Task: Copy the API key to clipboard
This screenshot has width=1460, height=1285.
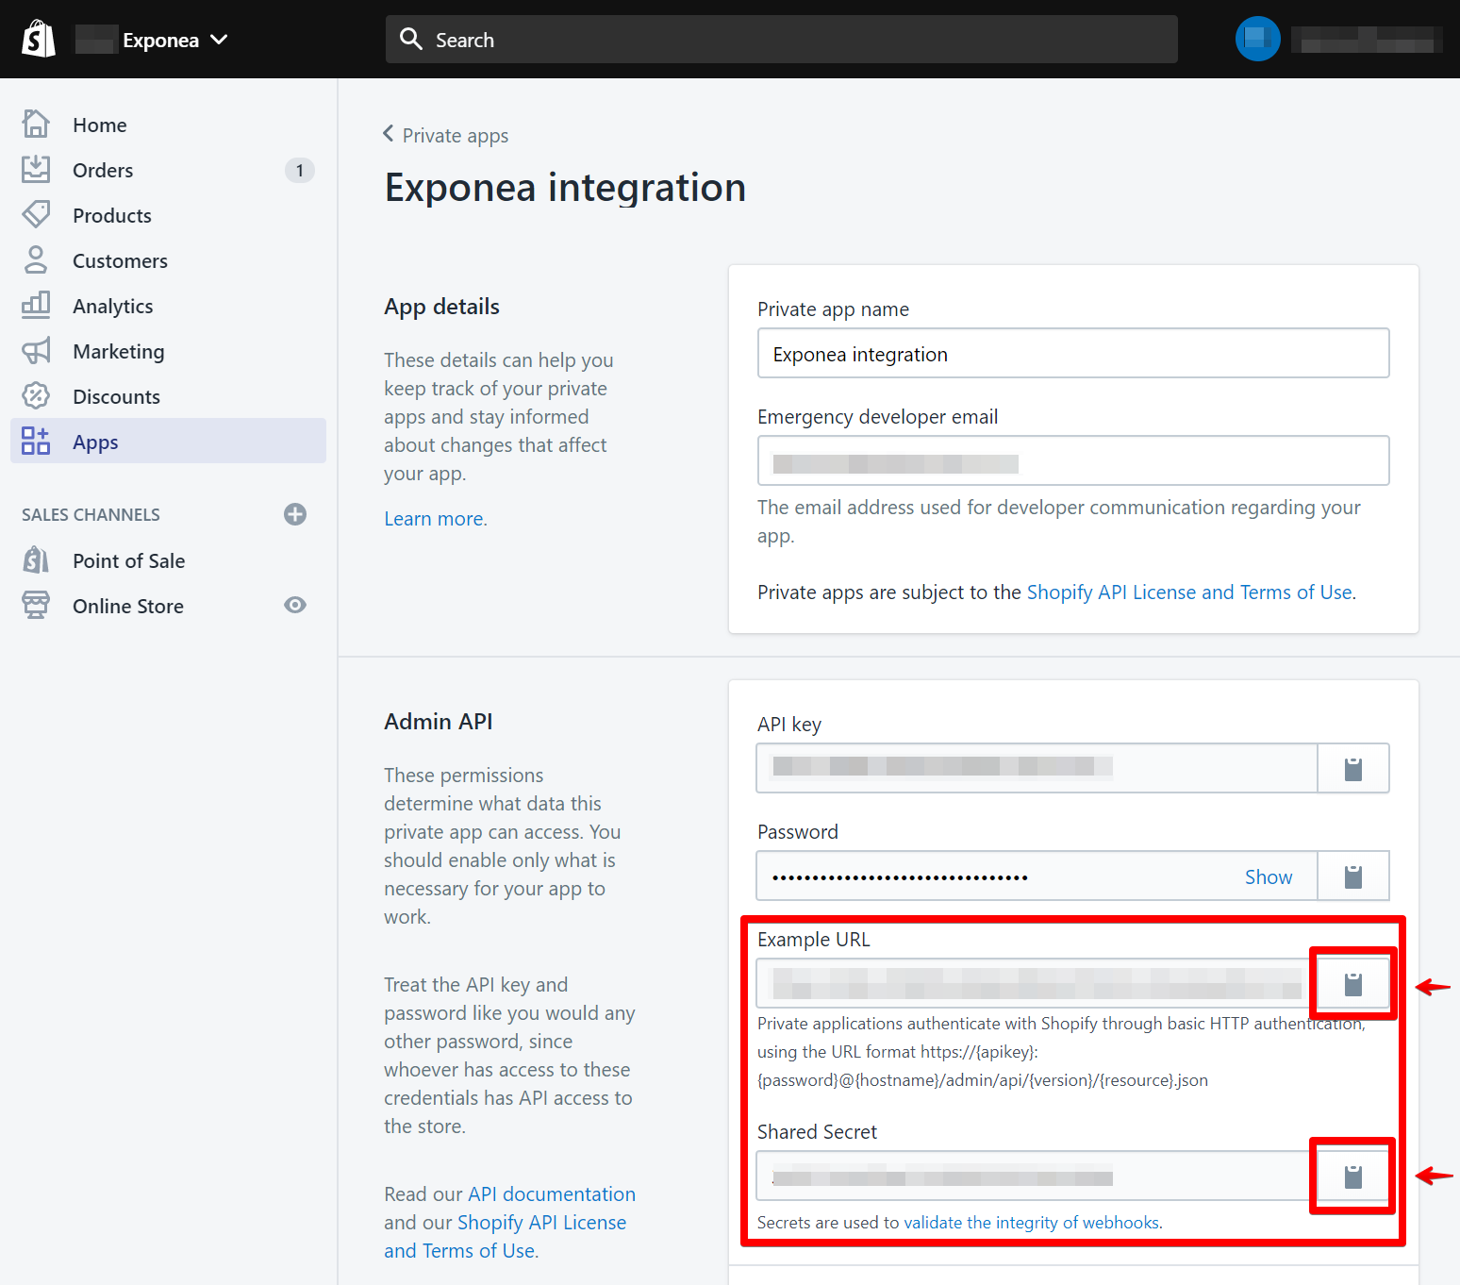Action: [1353, 768]
